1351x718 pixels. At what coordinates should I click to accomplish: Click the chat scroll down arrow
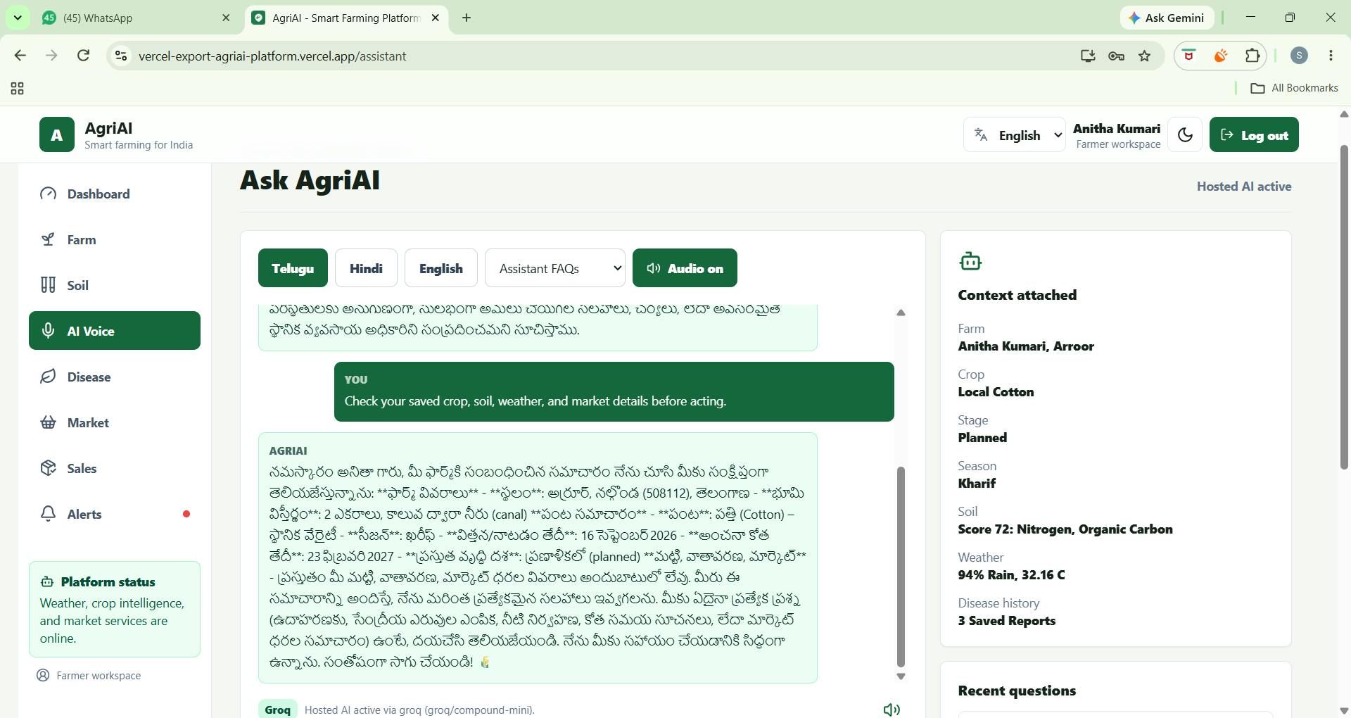pyautogui.click(x=901, y=676)
